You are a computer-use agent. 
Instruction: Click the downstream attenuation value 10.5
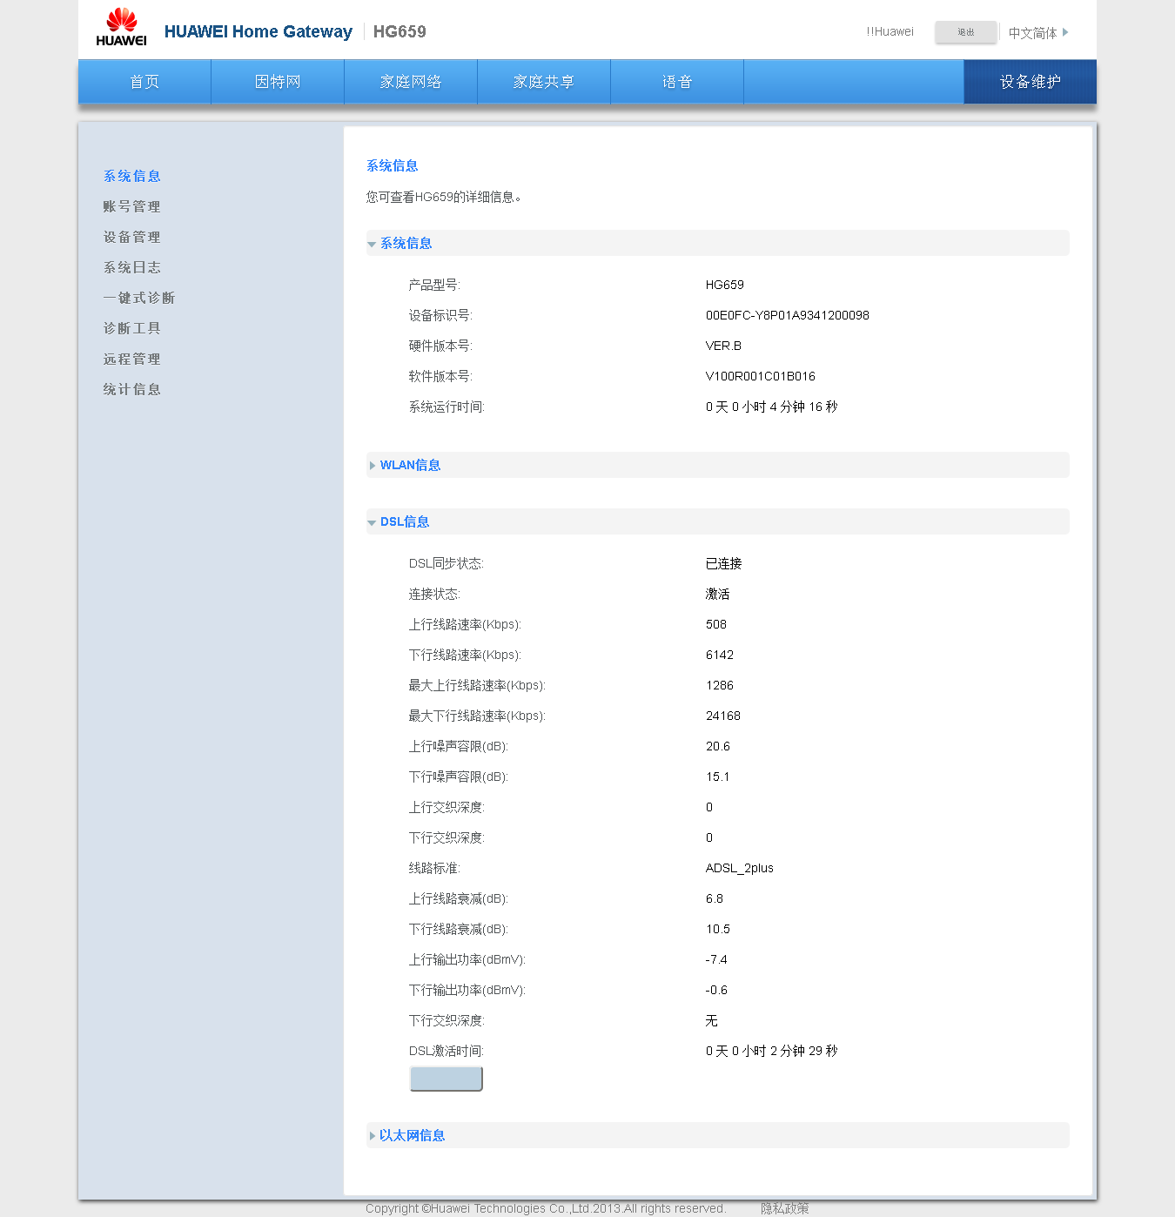[x=718, y=929]
